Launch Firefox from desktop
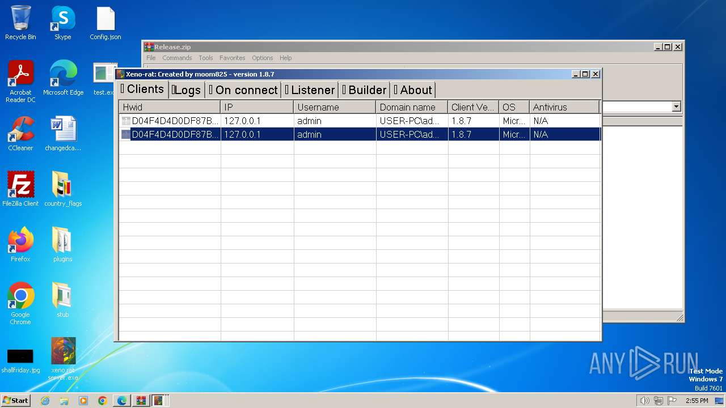This screenshot has width=726, height=408. 20,245
